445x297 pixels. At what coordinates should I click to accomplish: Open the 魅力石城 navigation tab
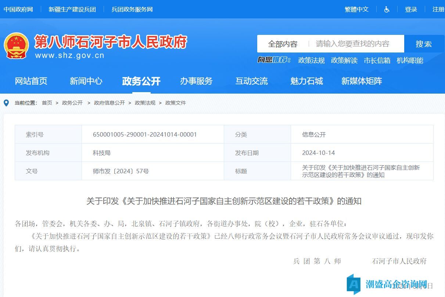[x=306, y=81]
